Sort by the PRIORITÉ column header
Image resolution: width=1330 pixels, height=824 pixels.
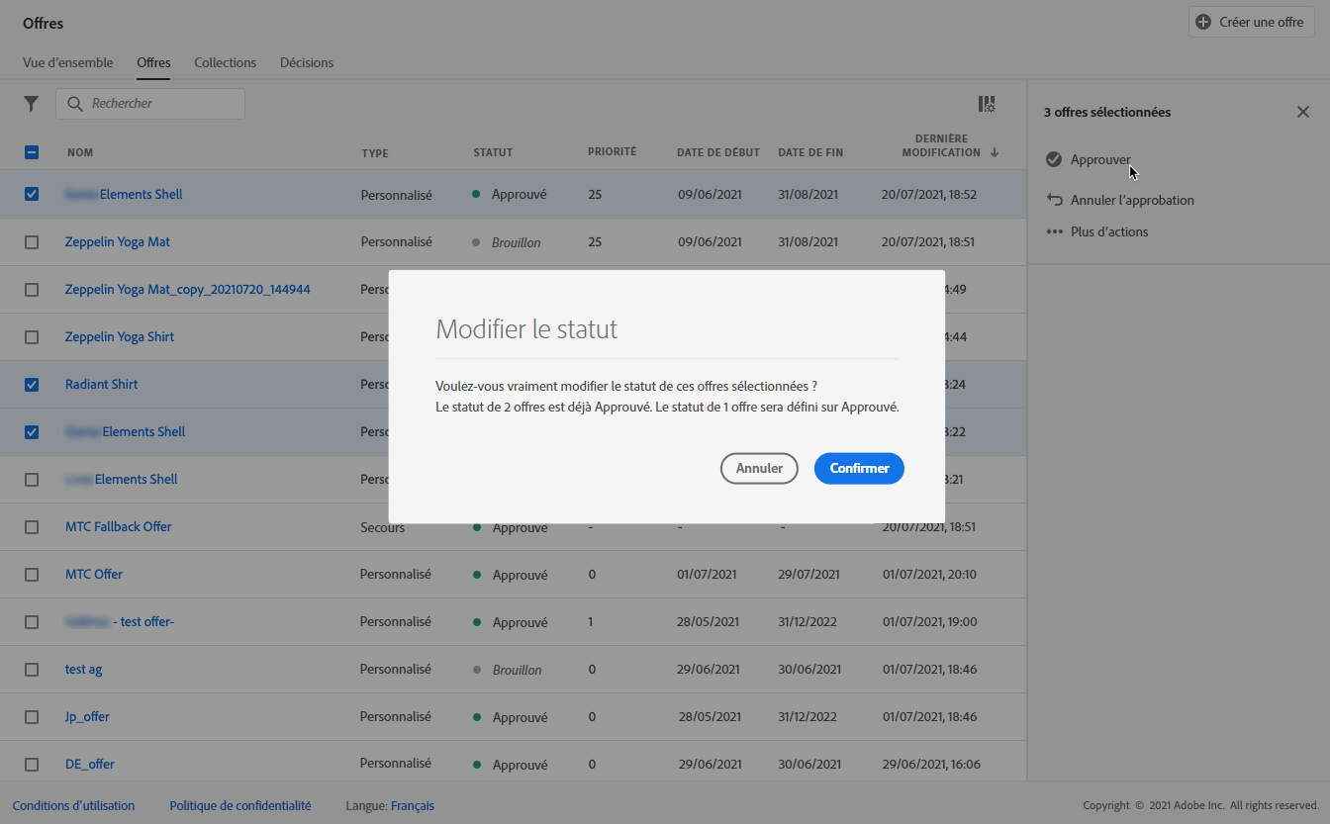click(612, 151)
